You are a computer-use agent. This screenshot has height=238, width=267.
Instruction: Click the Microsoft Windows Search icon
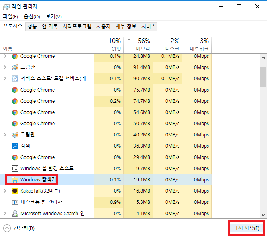(x=15, y=214)
